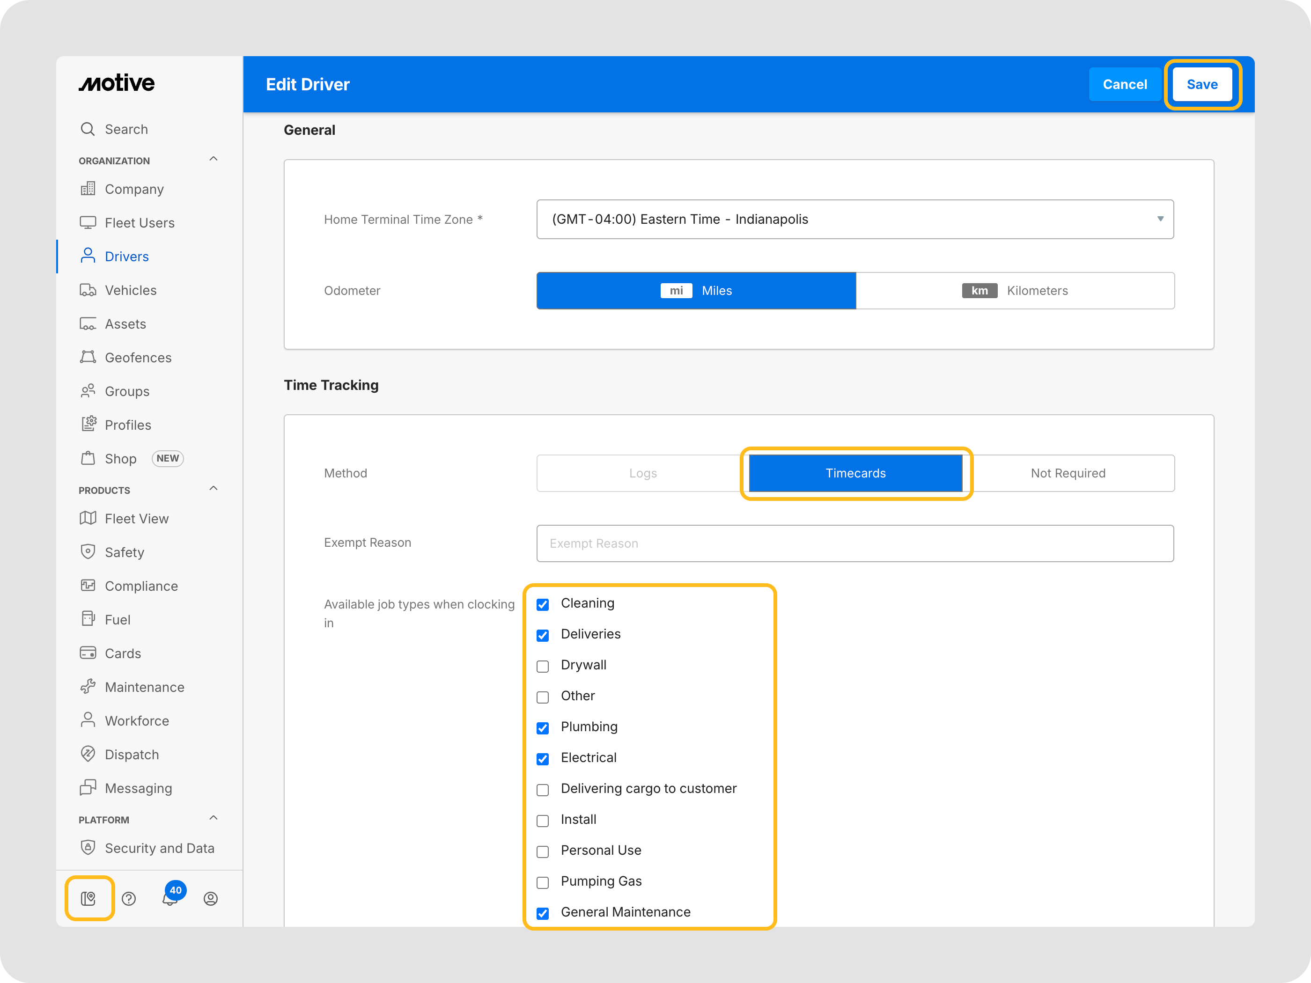Click the Exempt Reason input field

point(854,543)
